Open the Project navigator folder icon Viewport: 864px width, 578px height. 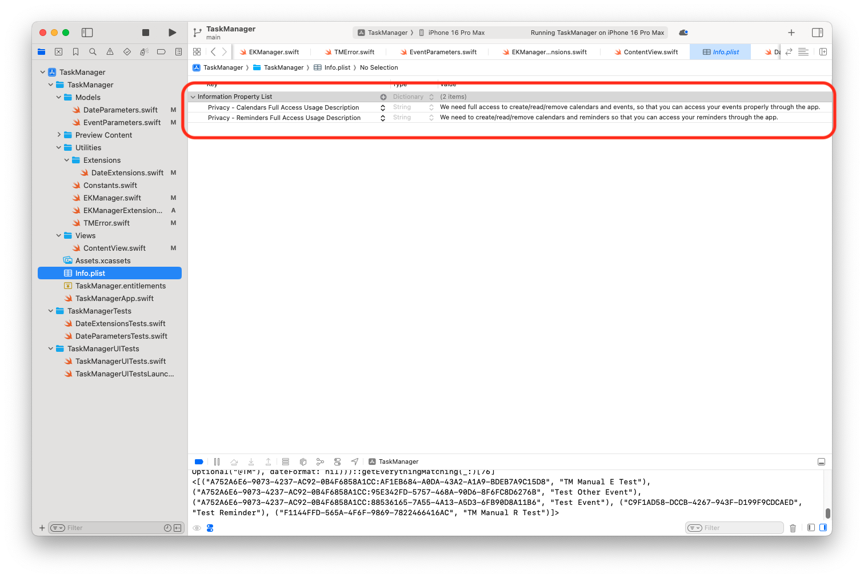pyautogui.click(x=41, y=51)
